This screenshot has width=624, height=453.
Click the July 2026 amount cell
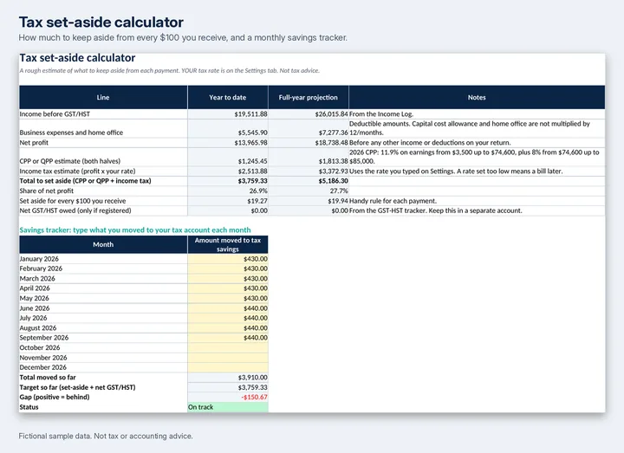[x=228, y=318]
